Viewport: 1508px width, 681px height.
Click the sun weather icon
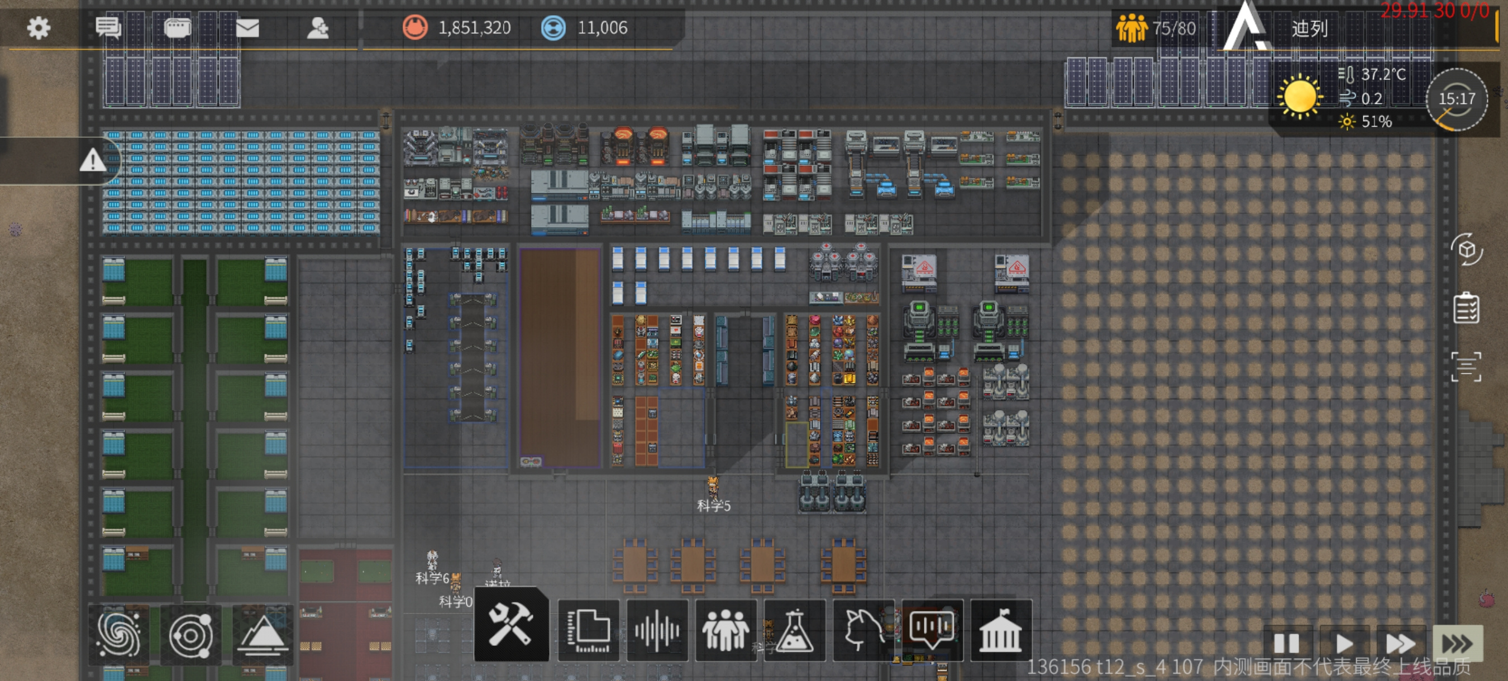point(1300,97)
